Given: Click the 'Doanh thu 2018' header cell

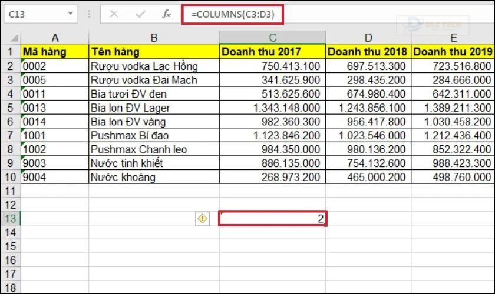Looking at the screenshot, I should click(368, 52).
